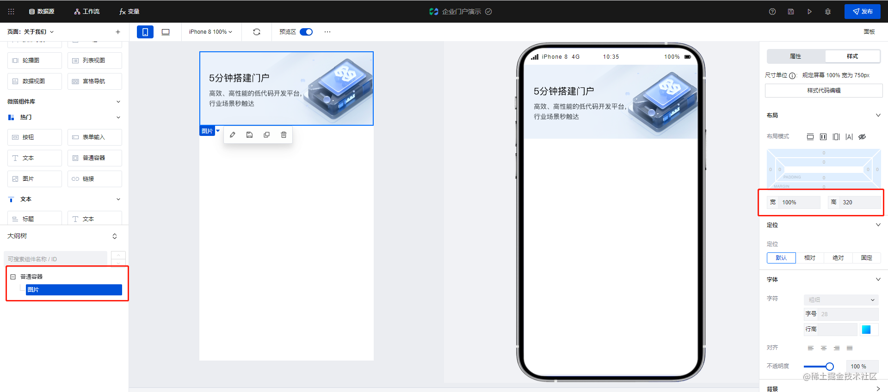The height and width of the screenshot is (392, 888).
Task: Open the more options ellipsis menu
Action: coord(327,32)
